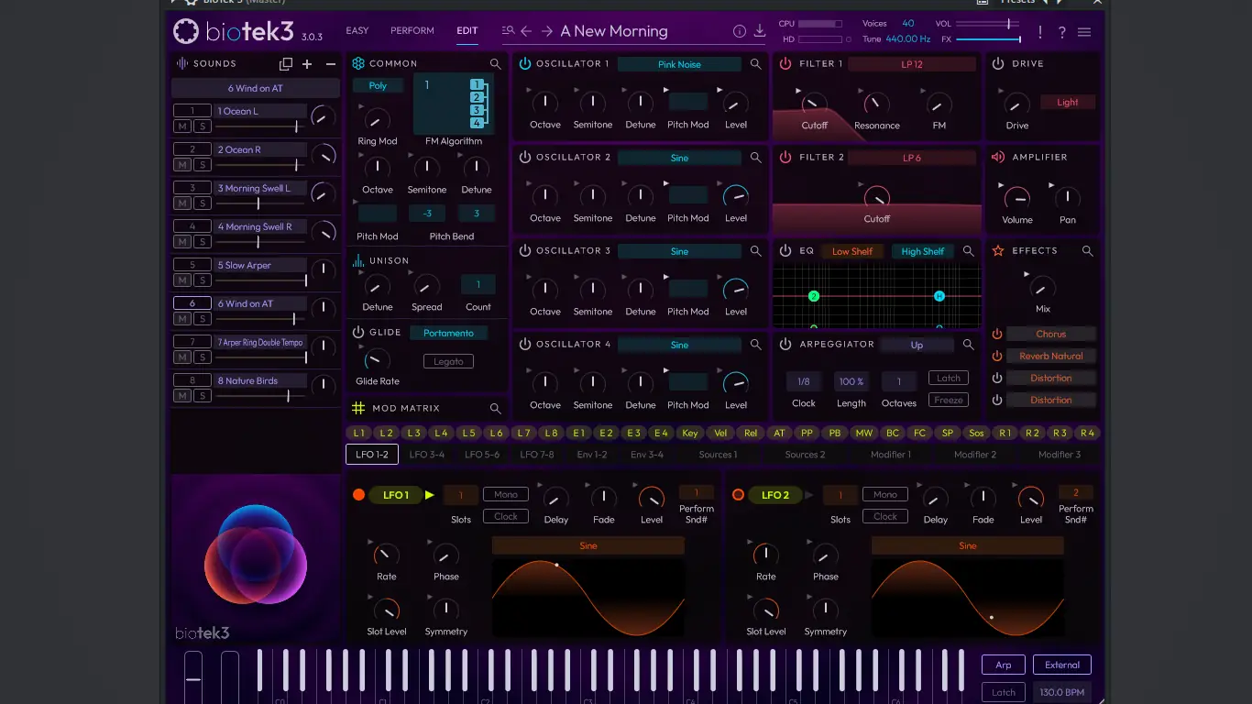Viewport: 1252px width, 704px height.
Task: Open preset browser list icon
Action: point(508,30)
